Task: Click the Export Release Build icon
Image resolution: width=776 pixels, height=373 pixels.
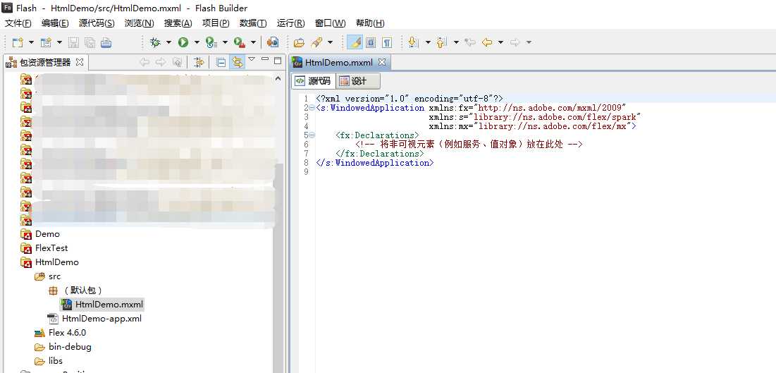Action: [x=273, y=42]
